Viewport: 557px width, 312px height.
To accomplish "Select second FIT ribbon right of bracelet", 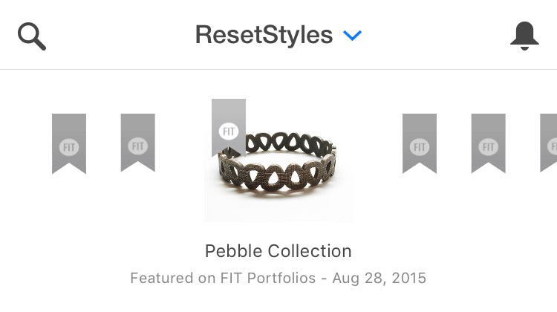I will 489,143.
